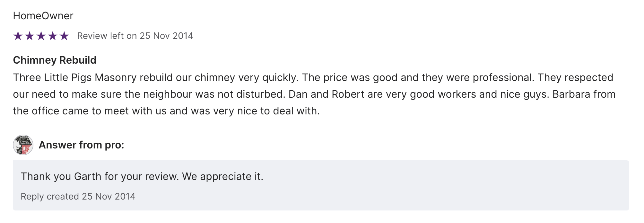
Task: Select the second purple rating star
Action: tap(30, 36)
